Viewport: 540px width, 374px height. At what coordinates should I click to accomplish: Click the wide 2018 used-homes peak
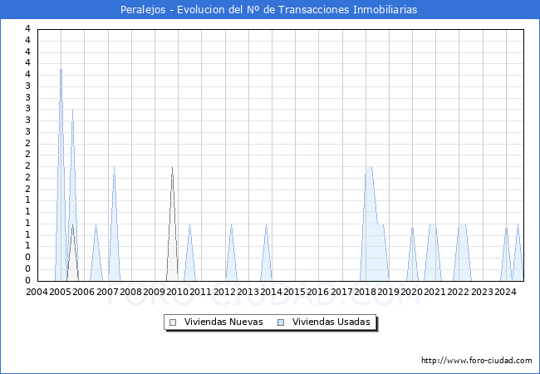pyautogui.click(x=375, y=224)
